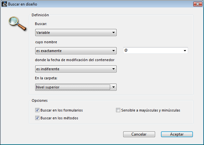Click the Sensible a mayúsculas y minúsculas label

[151, 110]
